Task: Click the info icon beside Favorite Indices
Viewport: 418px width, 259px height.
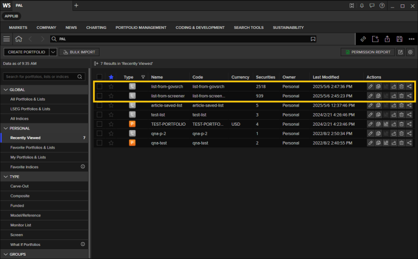Action: pyautogui.click(x=83, y=166)
